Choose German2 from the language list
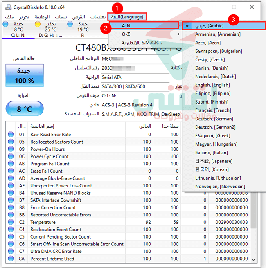266x268 pixels. coord(224,127)
